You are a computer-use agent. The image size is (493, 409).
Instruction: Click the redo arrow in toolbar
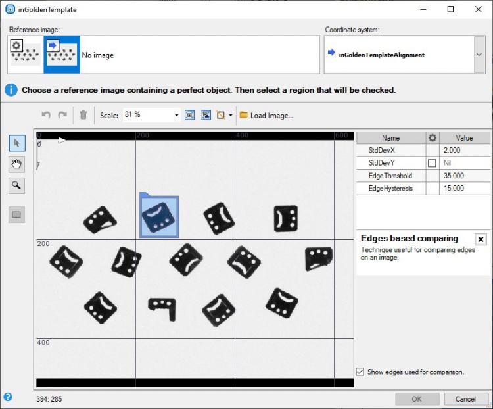tap(62, 115)
